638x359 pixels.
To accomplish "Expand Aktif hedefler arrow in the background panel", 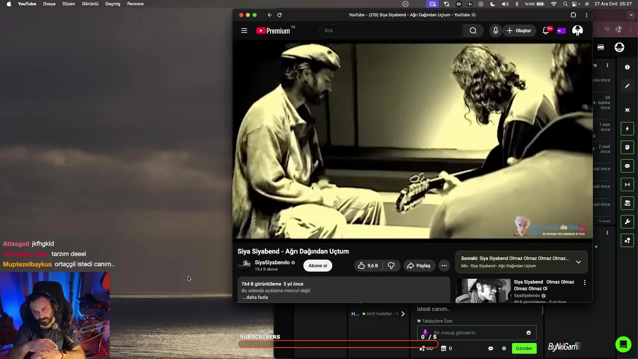I will pyautogui.click(x=403, y=314).
